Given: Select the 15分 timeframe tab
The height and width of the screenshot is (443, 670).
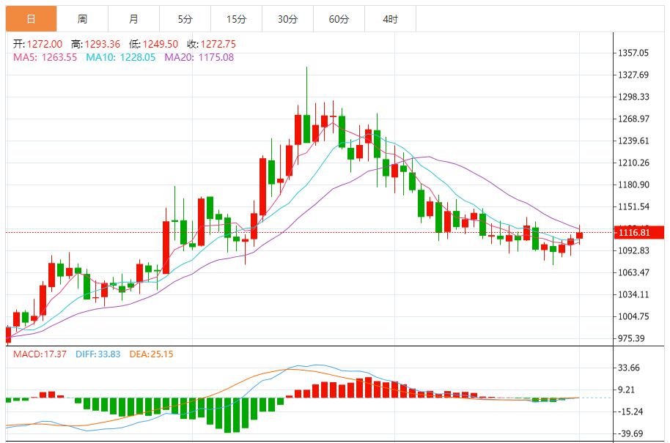Looking at the screenshot, I should (x=236, y=19).
